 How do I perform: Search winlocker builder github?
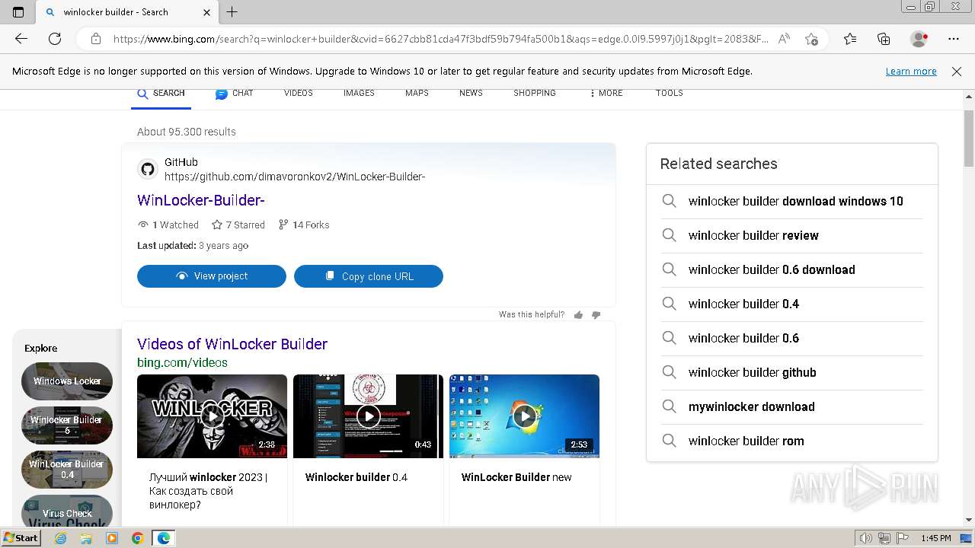pos(792,373)
